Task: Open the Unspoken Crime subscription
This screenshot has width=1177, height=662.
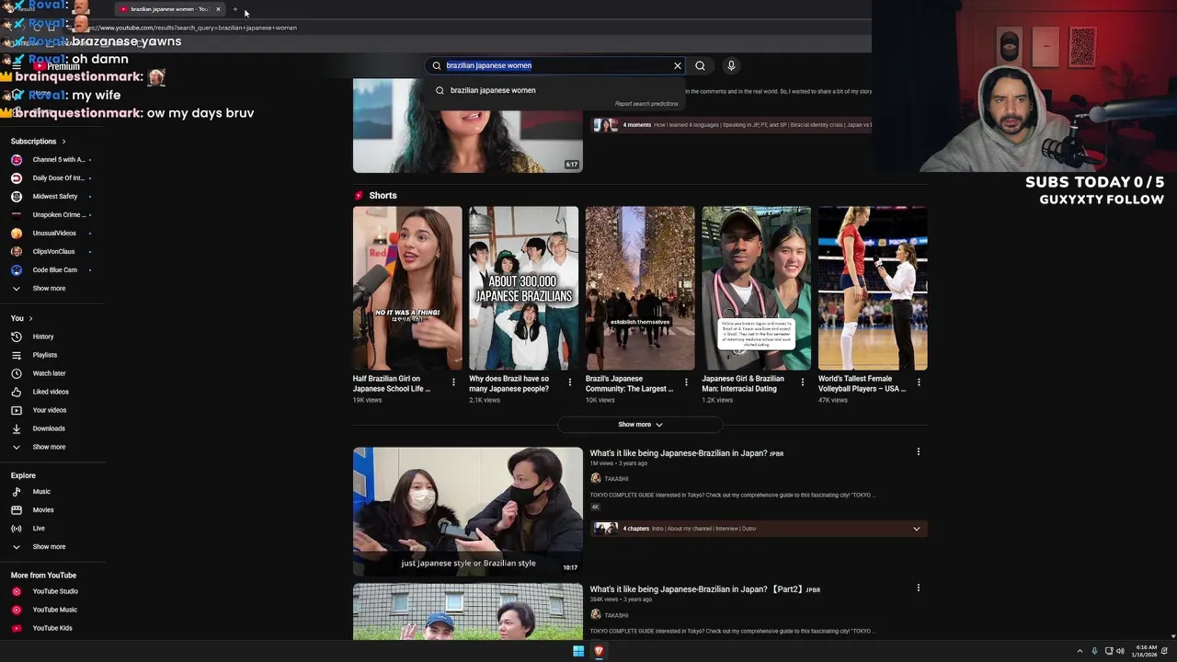Action: (x=58, y=215)
